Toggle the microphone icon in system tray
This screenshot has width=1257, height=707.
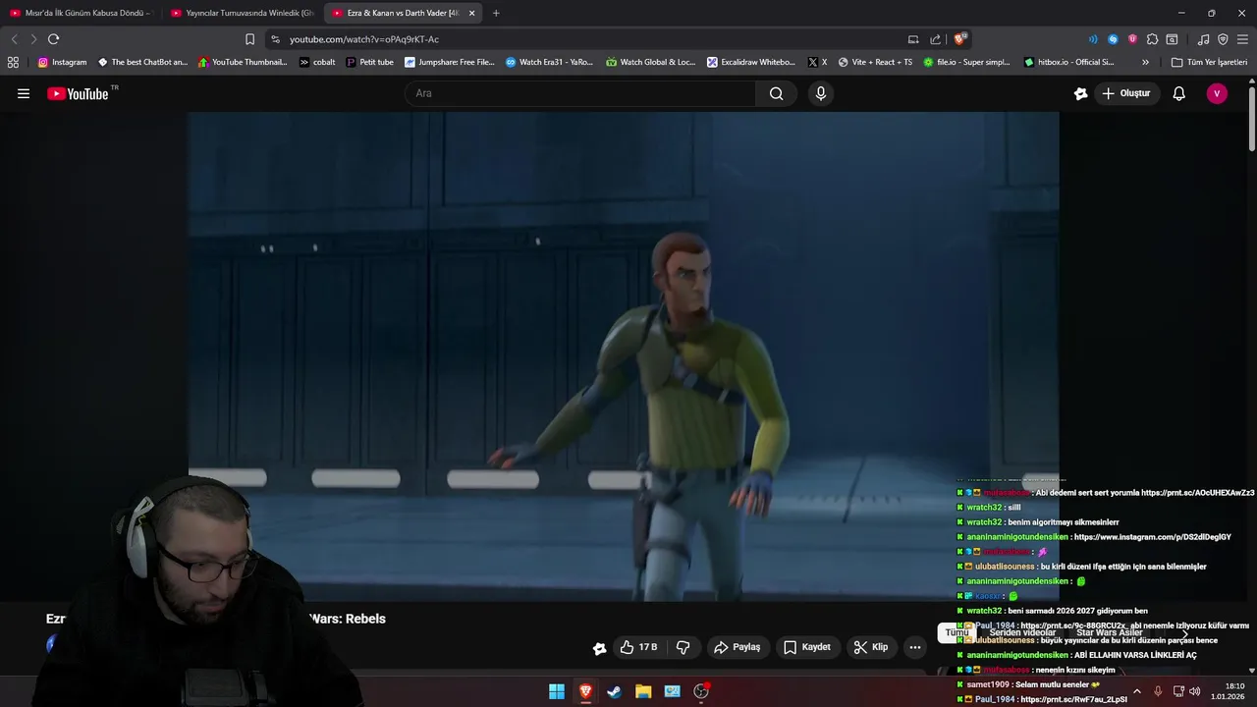click(1158, 691)
